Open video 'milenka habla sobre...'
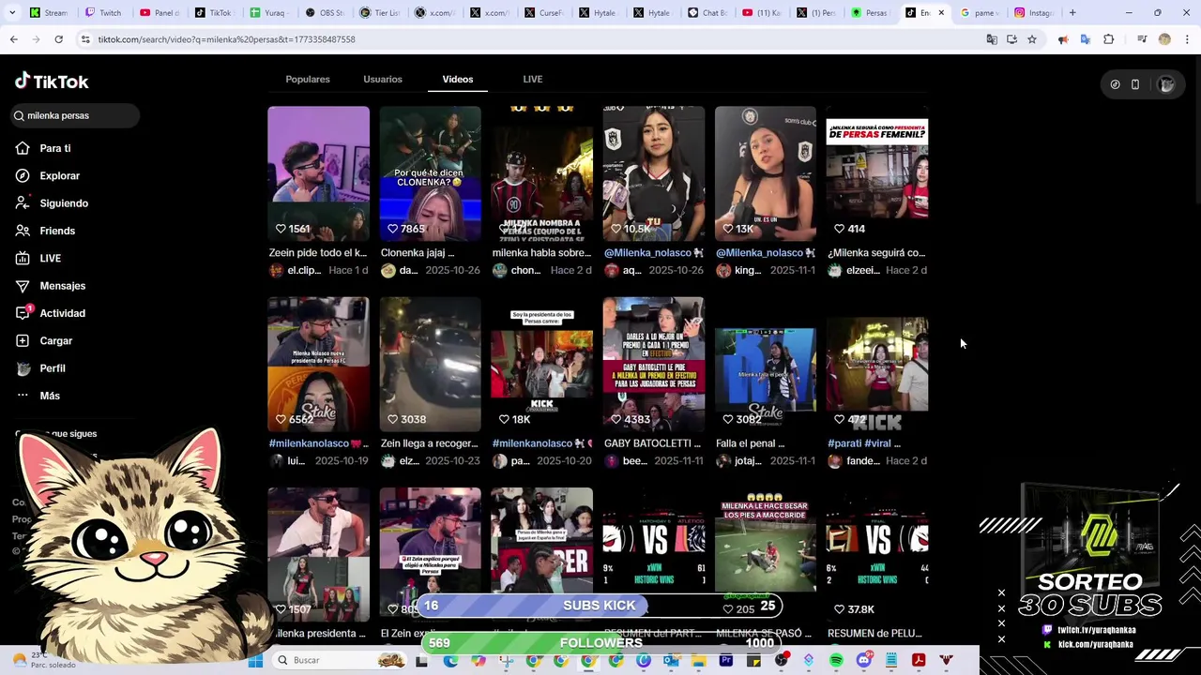 tap(541, 173)
